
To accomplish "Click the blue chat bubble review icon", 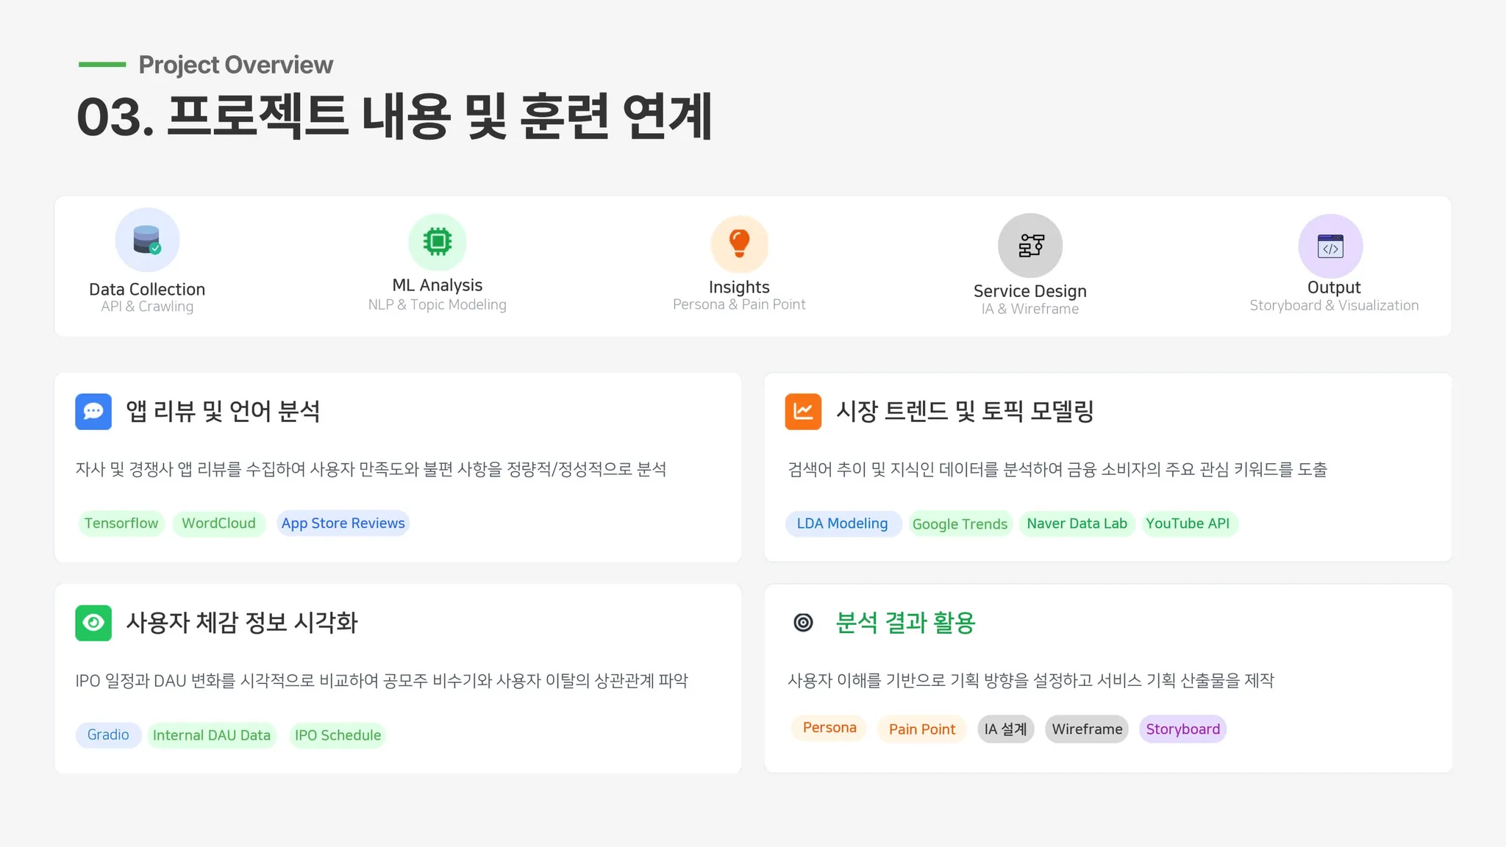I will tap(93, 412).
